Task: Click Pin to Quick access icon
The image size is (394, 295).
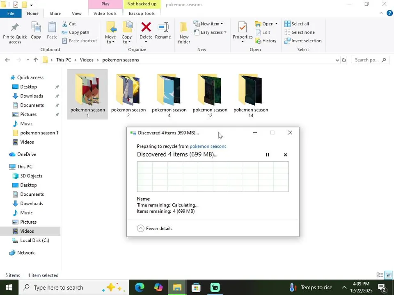Action: [x=15, y=27]
